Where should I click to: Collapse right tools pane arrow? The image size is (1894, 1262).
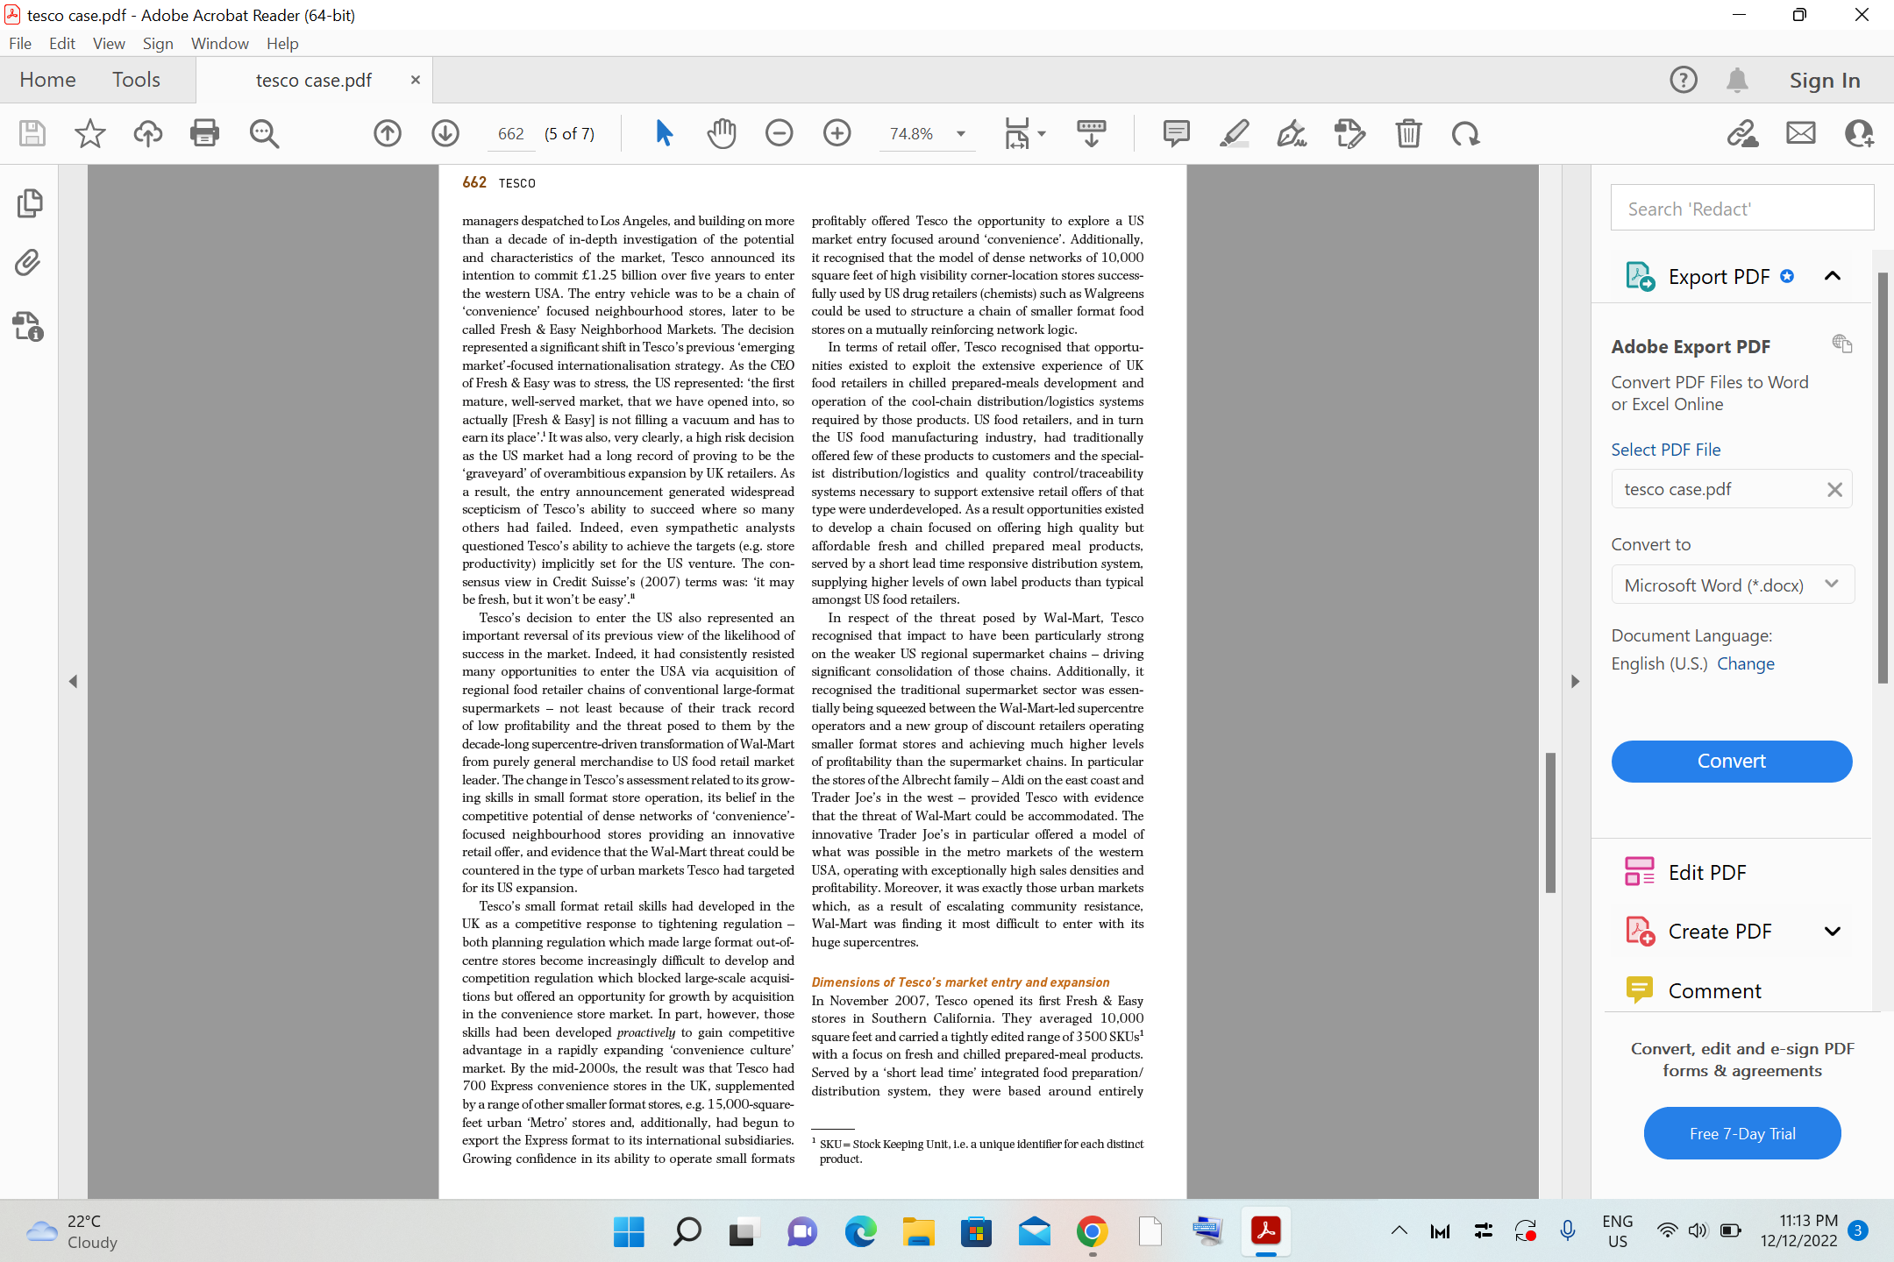(1575, 681)
